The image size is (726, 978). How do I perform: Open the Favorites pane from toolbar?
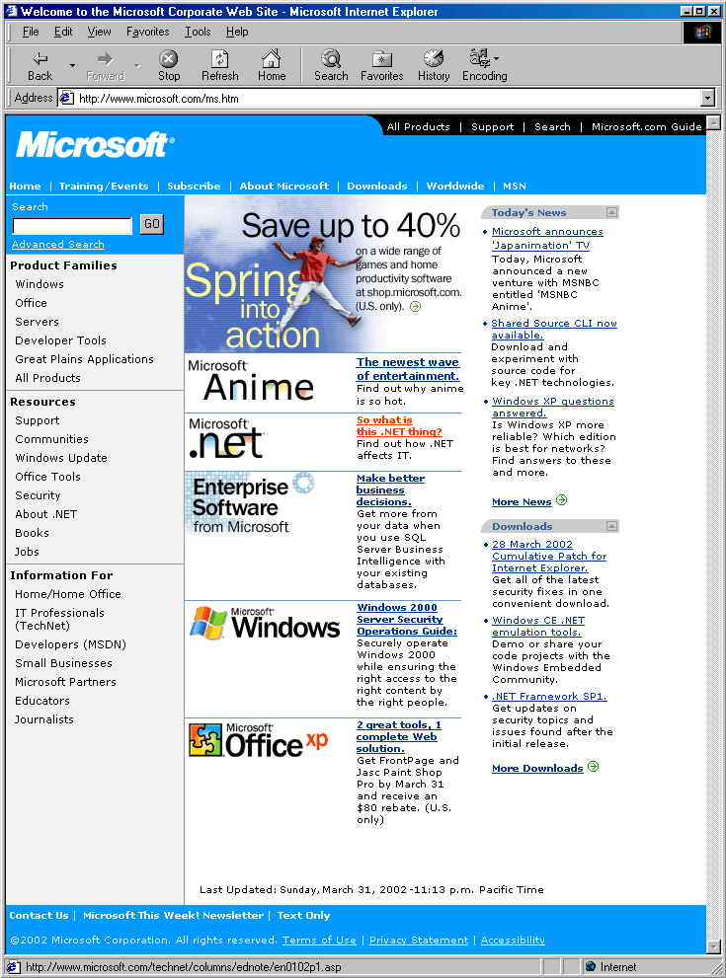pos(381,65)
